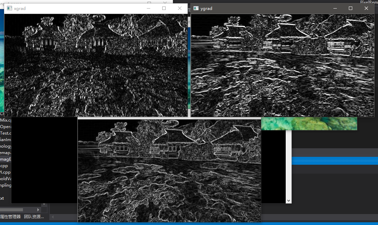This screenshot has width=378, height=225.
Task: Maximize the ygrad window
Action: pyautogui.click(x=351, y=9)
